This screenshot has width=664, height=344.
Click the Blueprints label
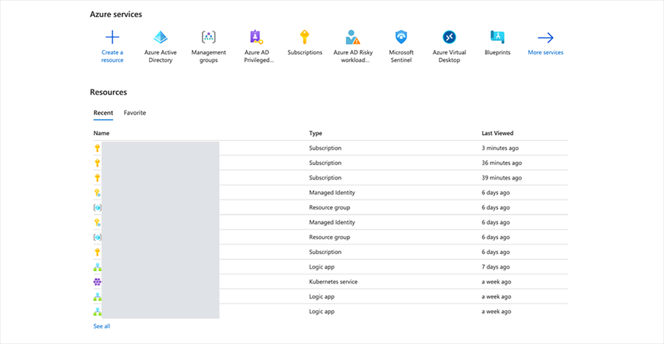click(x=498, y=53)
